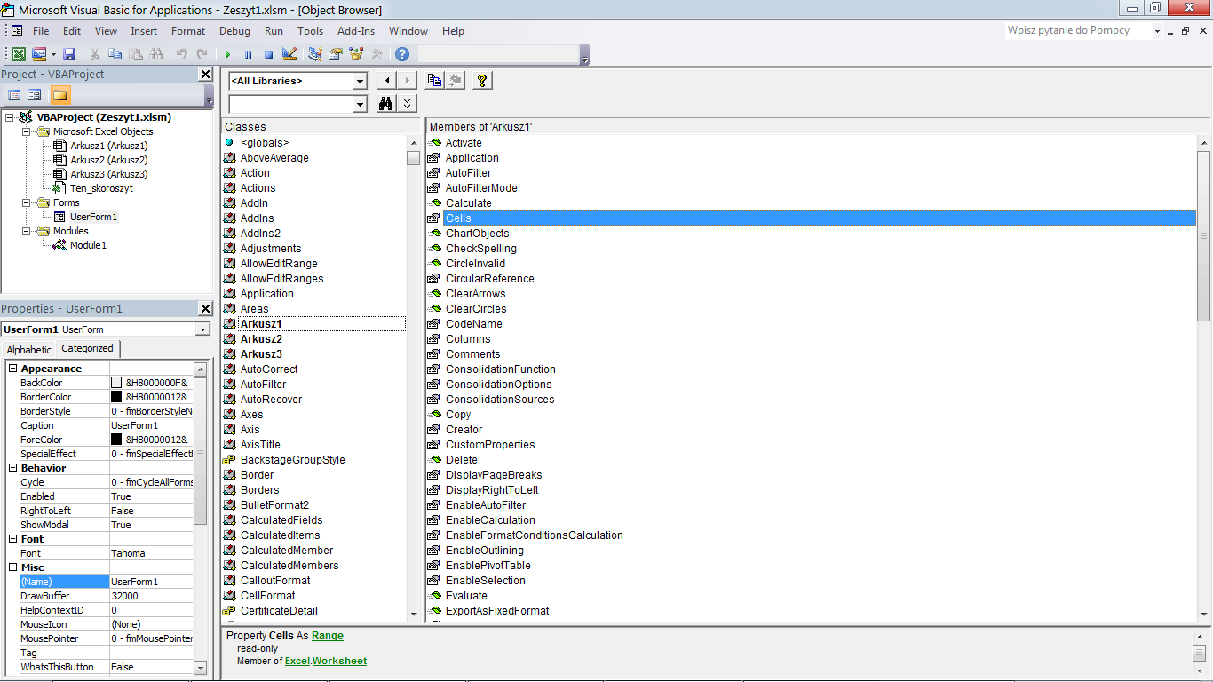Switch to the Categorized properties tab
Viewport: 1213px width, 682px height.
coord(87,348)
